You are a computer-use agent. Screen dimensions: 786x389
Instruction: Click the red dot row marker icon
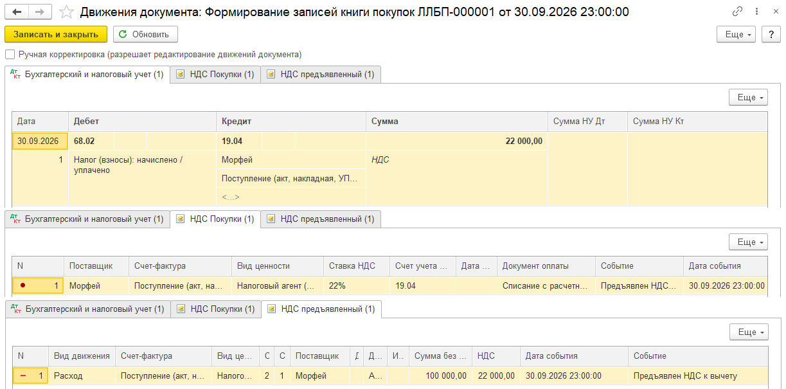(23, 285)
